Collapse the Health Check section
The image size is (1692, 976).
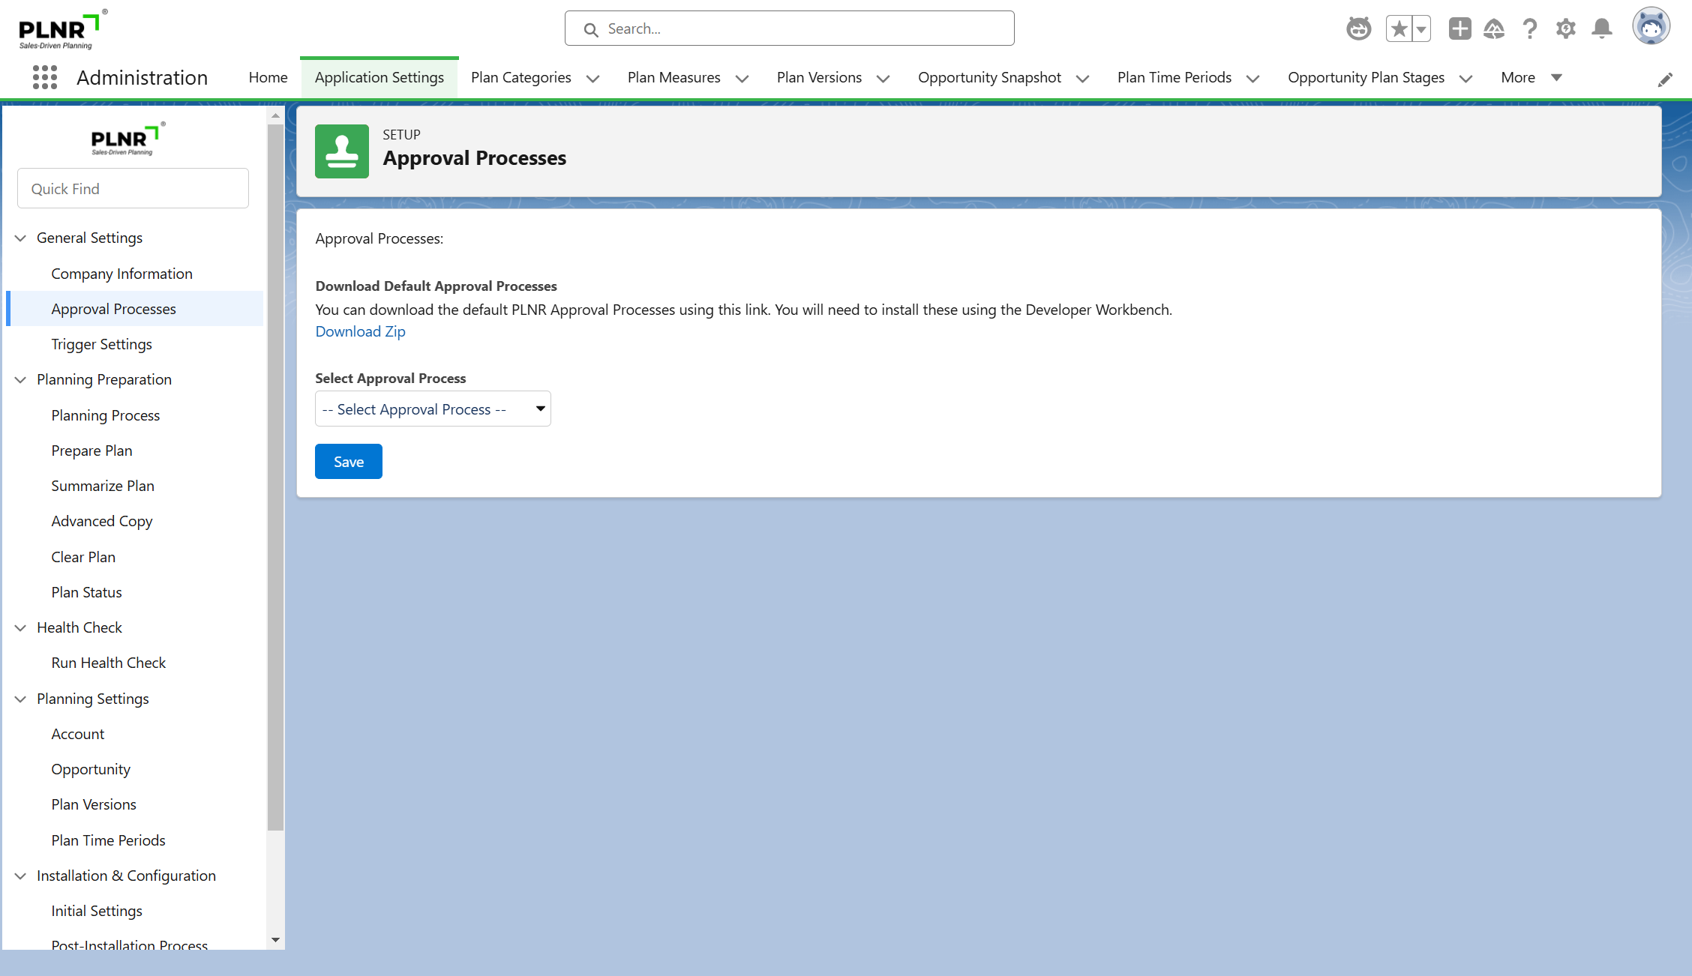tap(21, 627)
